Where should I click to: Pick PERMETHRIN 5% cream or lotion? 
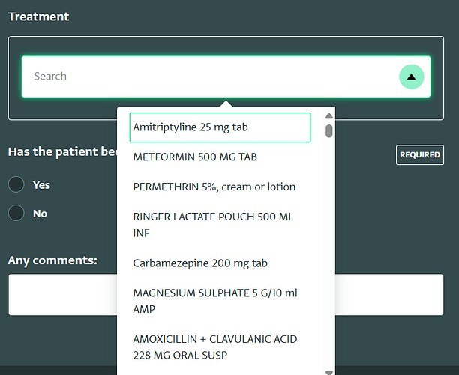click(214, 187)
